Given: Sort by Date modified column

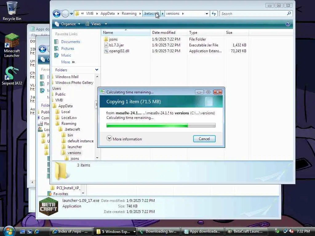Looking at the screenshot, I should click(x=169, y=33).
